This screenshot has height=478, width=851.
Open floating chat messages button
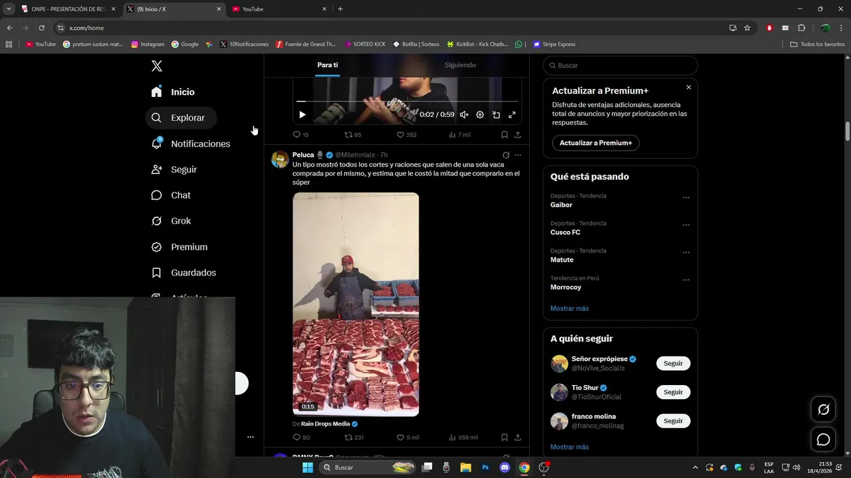point(823,439)
